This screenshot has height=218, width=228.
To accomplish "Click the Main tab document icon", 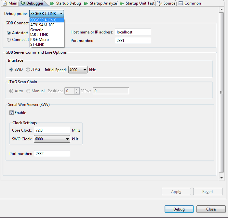I will (x=5, y=3).
